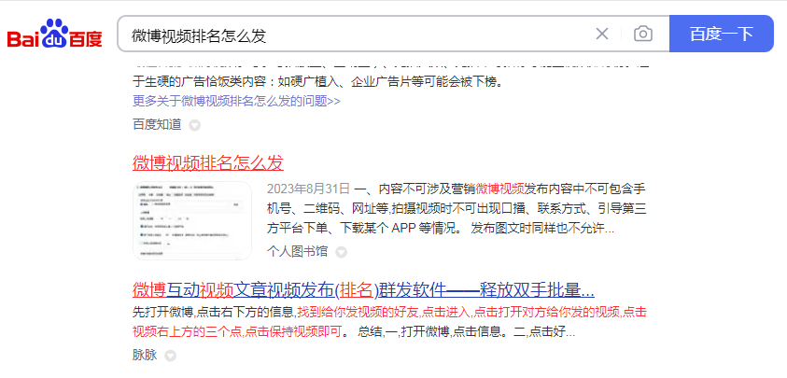
Task: Click the 百度知道 source label
Action: pos(157,124)
